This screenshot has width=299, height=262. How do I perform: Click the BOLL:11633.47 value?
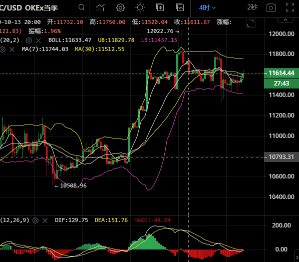click(x=70, y=40)
